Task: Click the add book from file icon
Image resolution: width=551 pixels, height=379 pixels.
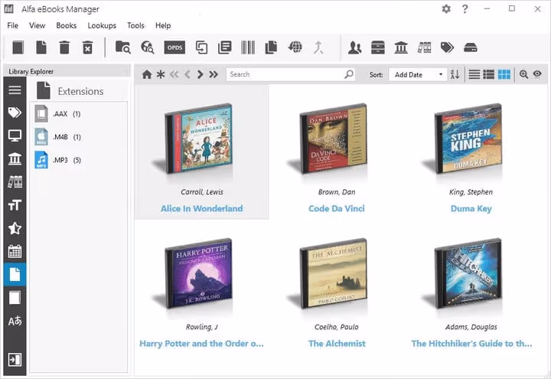Action: pos(41,47)
